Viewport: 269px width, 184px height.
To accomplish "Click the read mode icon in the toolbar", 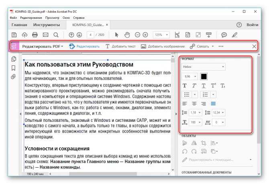I will [209, 35].
